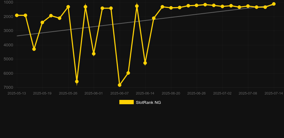Click the data point above 2025-05-19 label
Screen dimensions: 284x138
(42, 22)
